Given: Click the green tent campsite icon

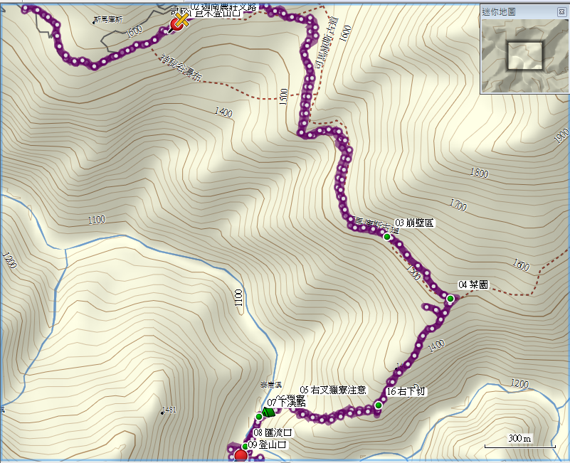Looking at the screenshot, I should click(x=268, y=413).
